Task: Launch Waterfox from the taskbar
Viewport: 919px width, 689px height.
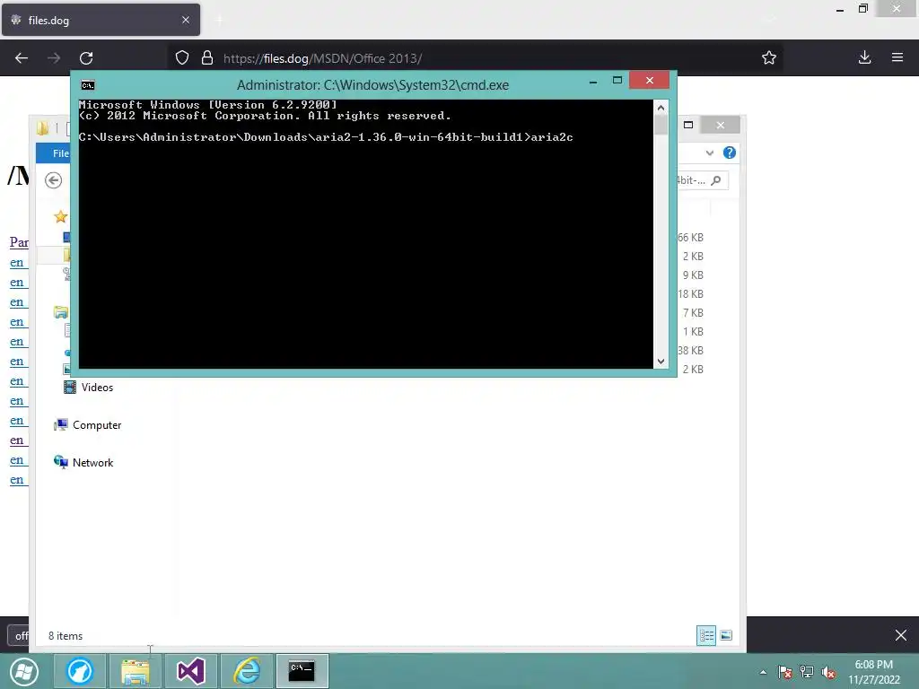Action: coord(80,671)
